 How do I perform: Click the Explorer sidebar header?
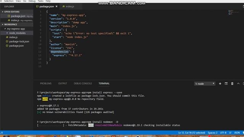point(9,6)
